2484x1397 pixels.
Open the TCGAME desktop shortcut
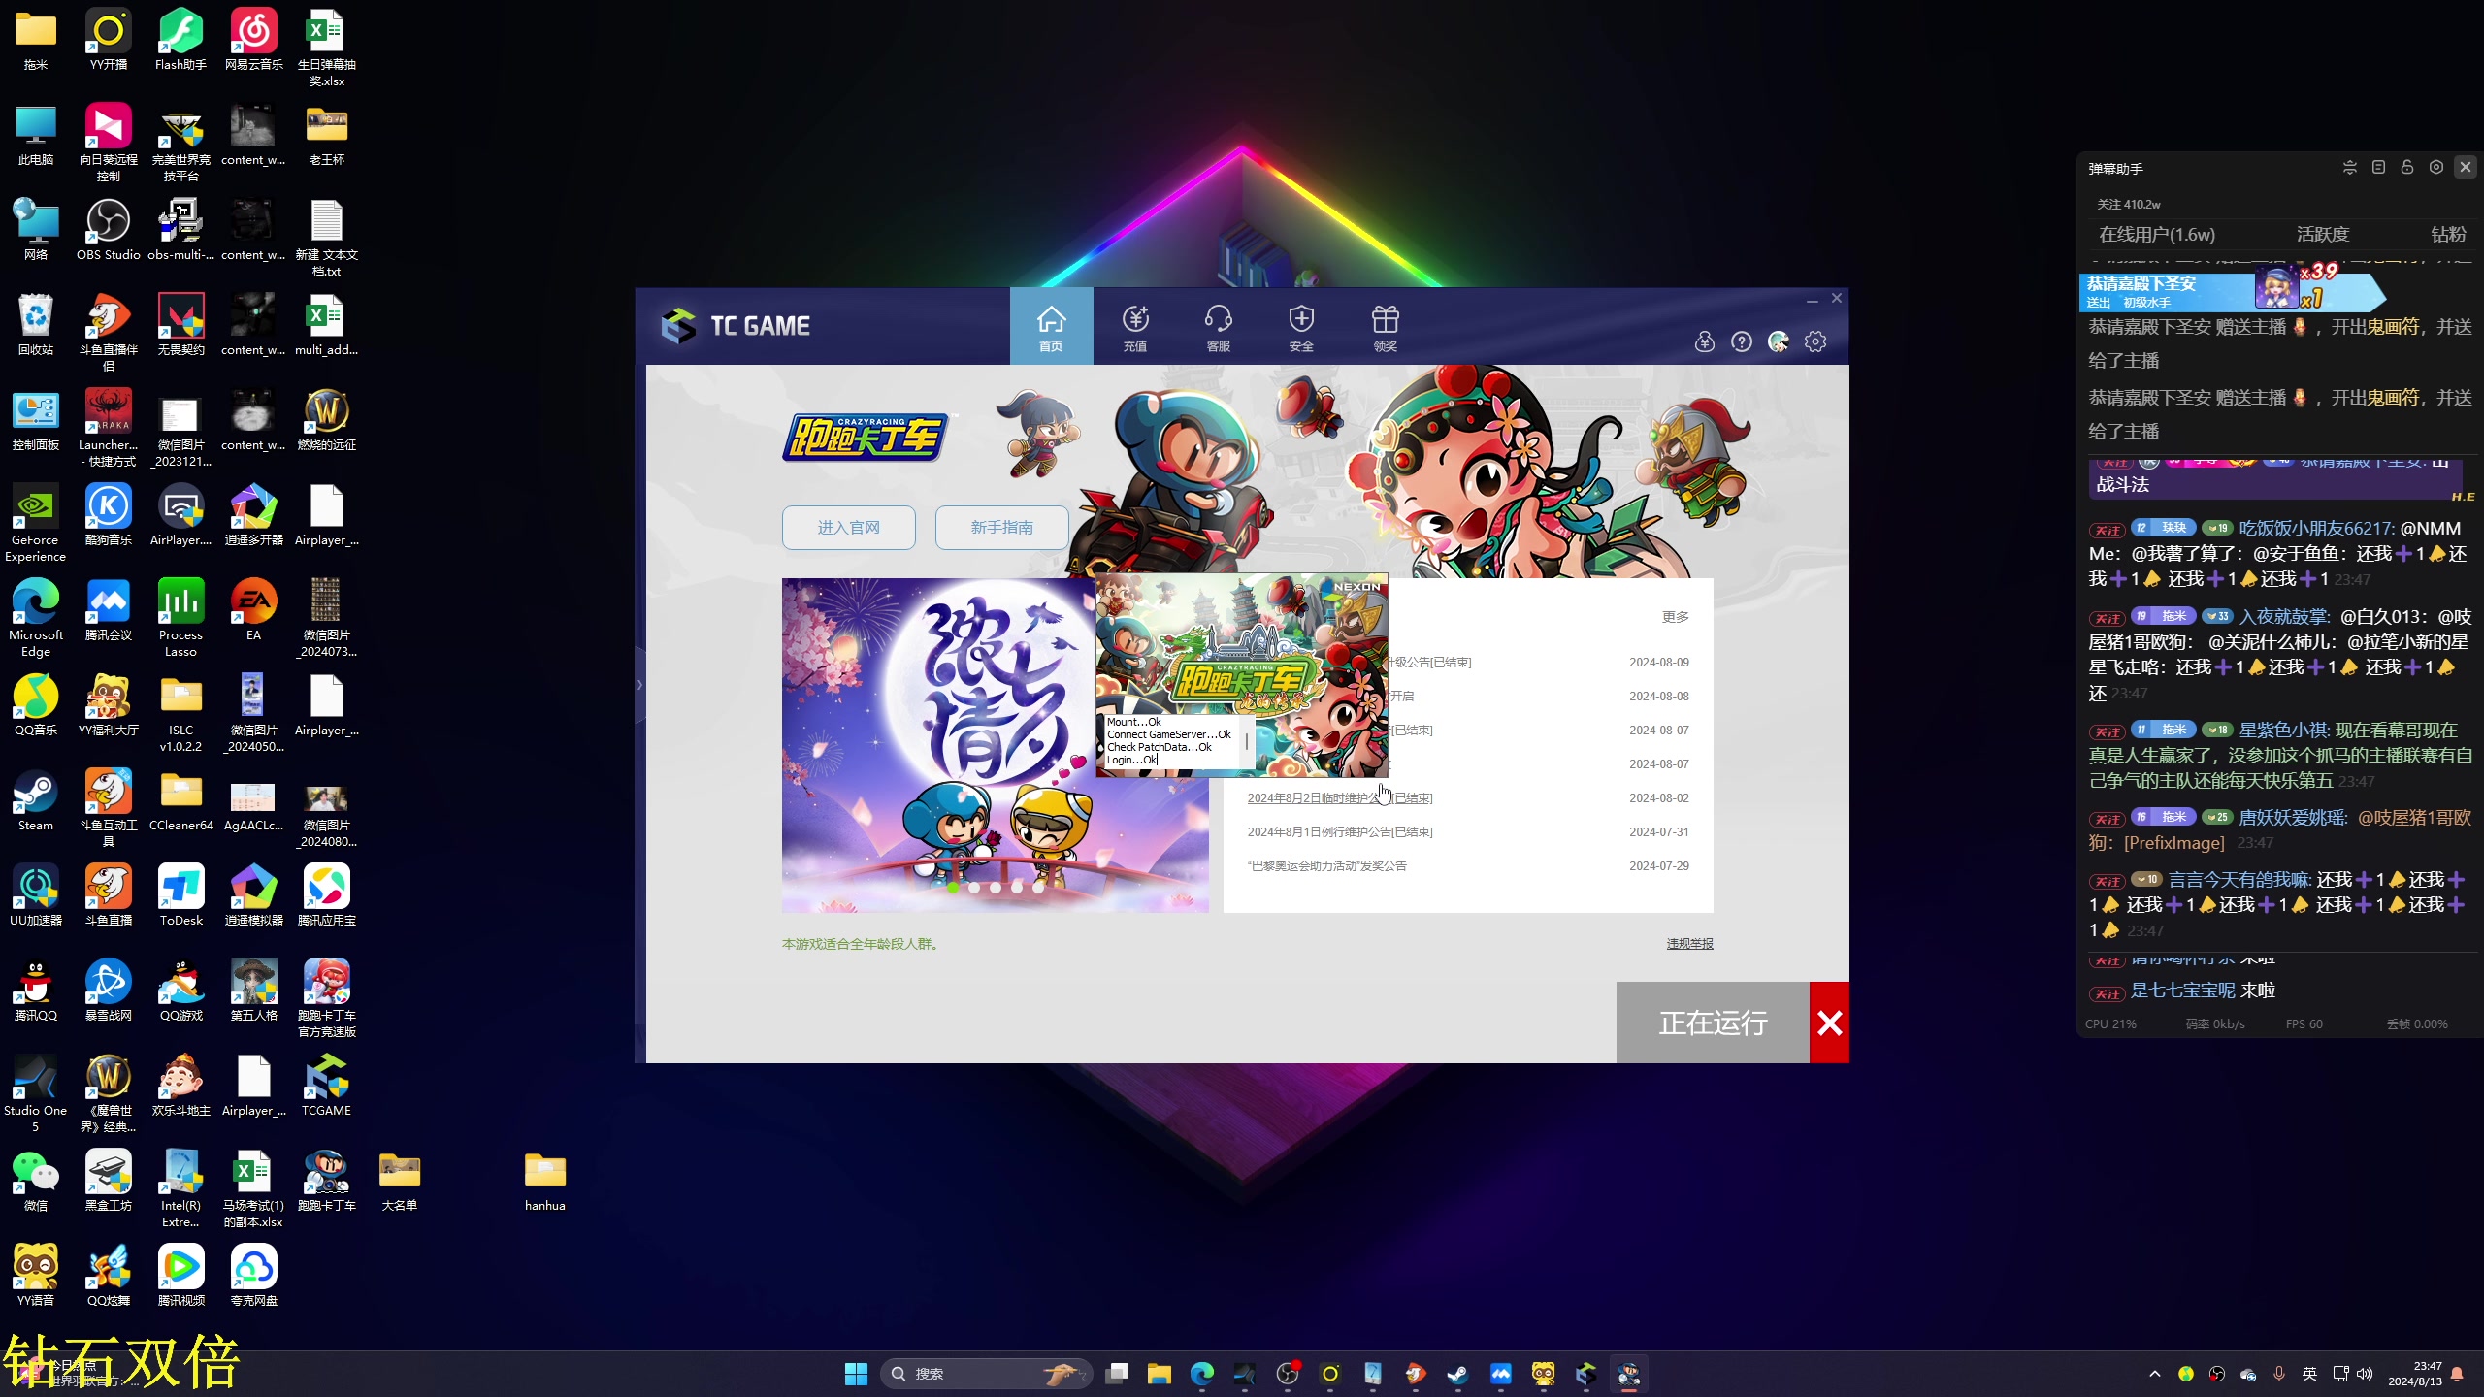327,1087
